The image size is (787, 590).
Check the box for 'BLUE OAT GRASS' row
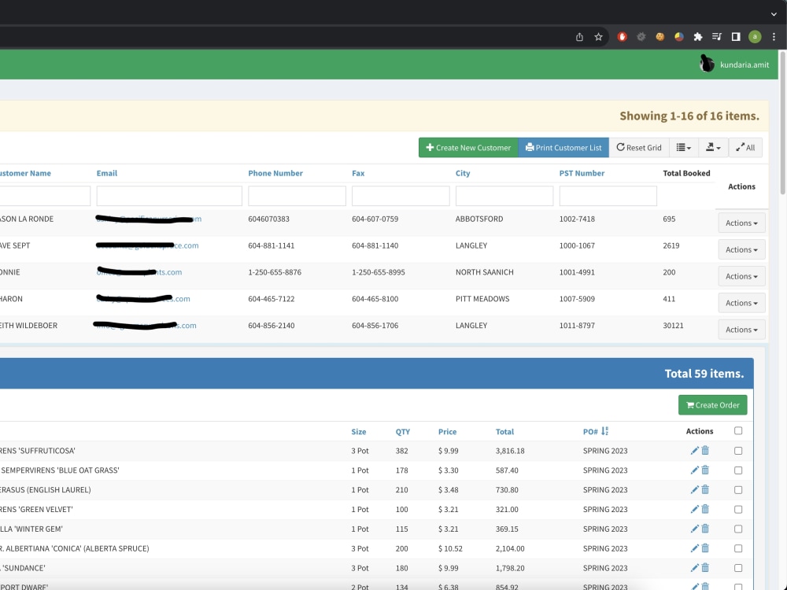coord(738,470)
